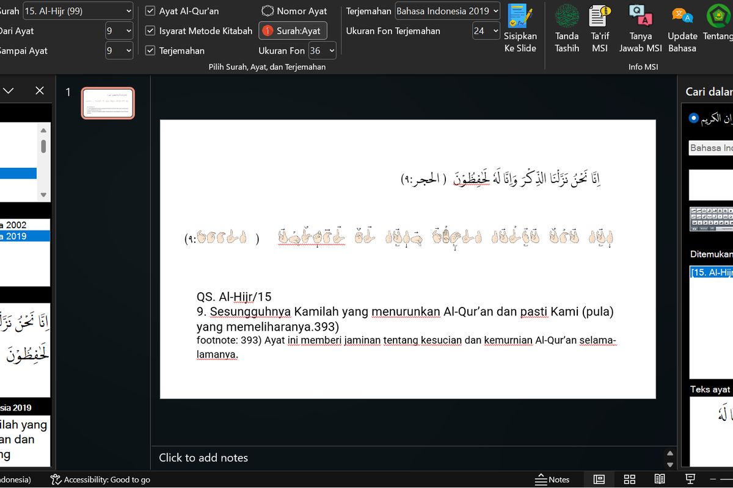733x488 pixels.
Task: Select slide 1 thumbnail
Action: point(108,103)
